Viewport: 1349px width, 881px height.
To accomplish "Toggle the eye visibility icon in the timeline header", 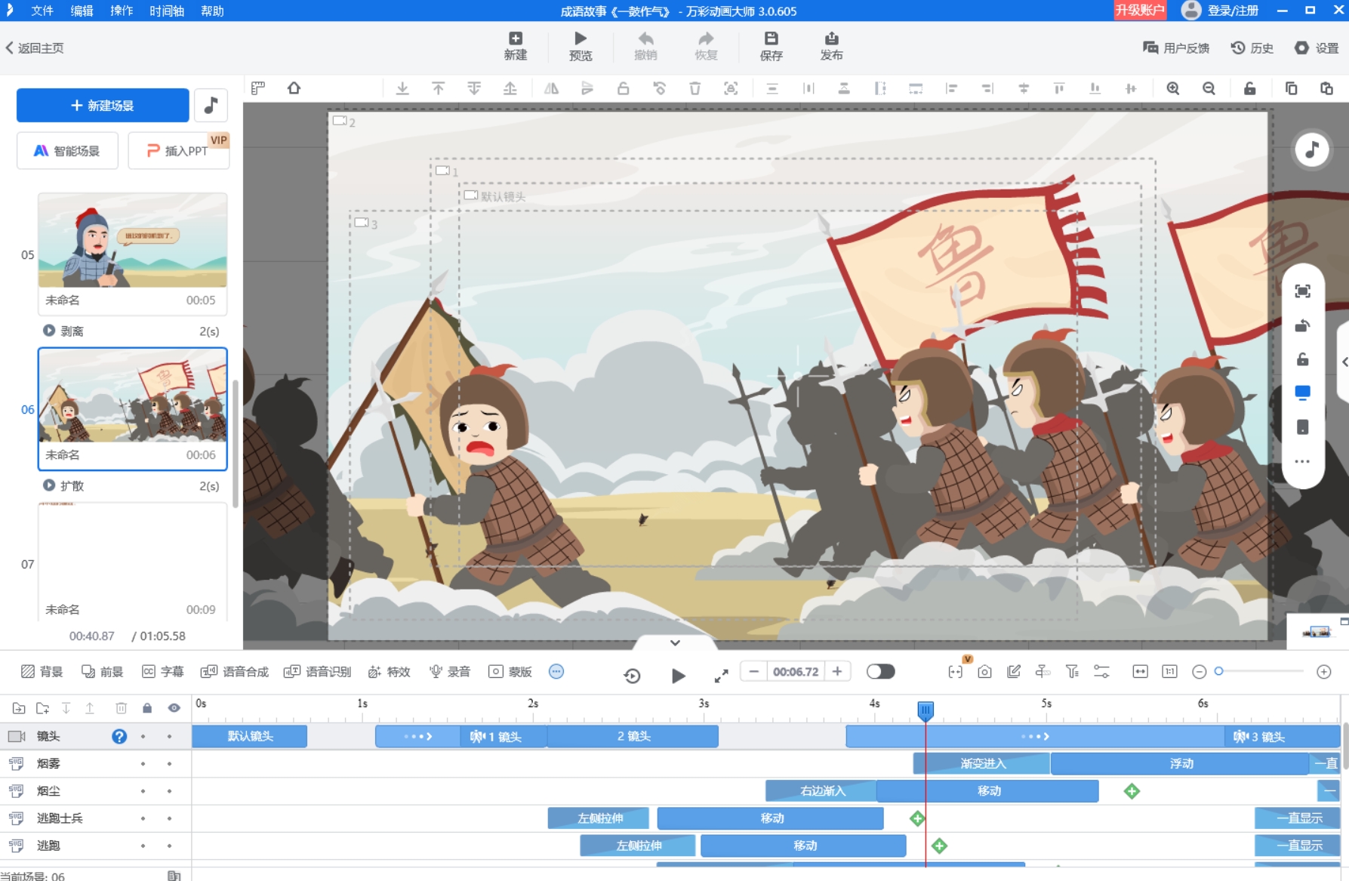I will [x=174, y=708].
